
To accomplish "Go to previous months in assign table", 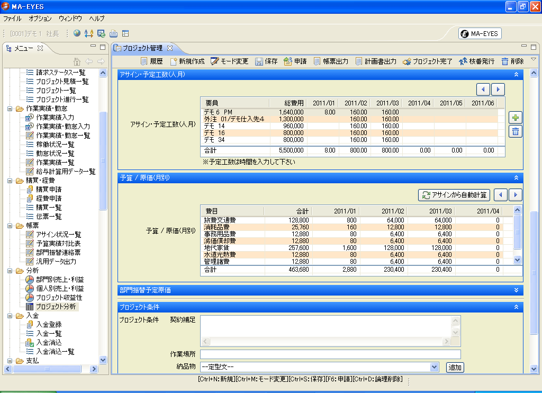I will pos(483,90).
